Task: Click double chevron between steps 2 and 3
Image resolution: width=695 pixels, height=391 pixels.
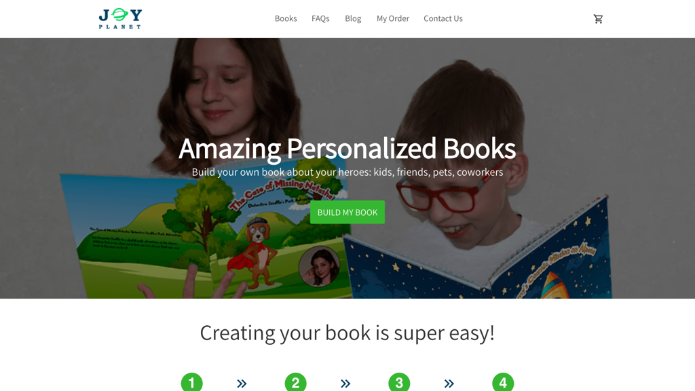Action: (345, 384)
